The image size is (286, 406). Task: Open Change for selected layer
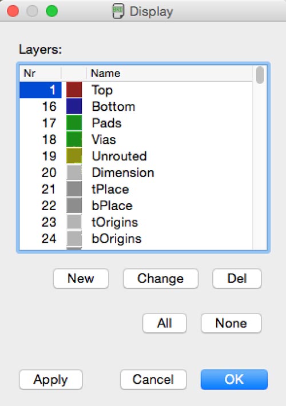(x=161, y=279)
